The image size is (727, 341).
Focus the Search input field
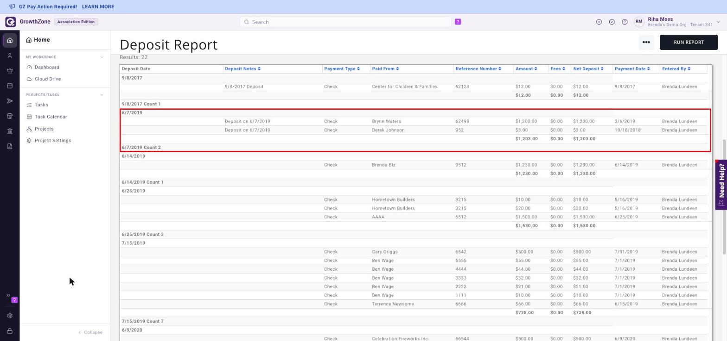(345, 22)
